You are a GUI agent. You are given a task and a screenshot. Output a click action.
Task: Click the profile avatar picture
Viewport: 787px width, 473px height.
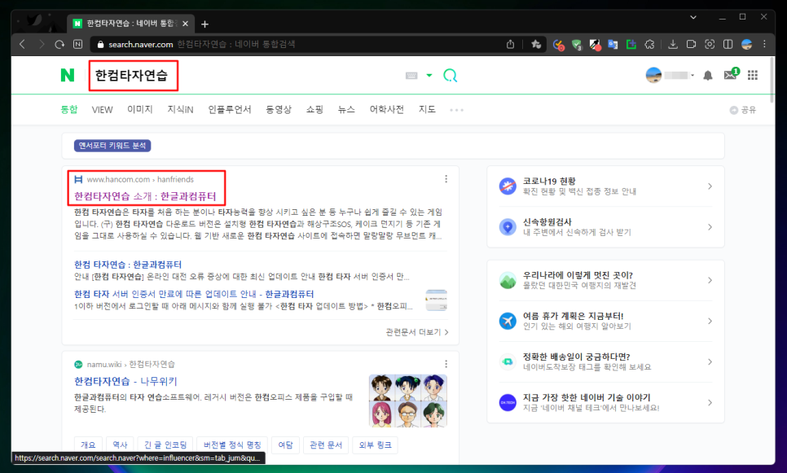pyautogui.click(x=653, y=75)
